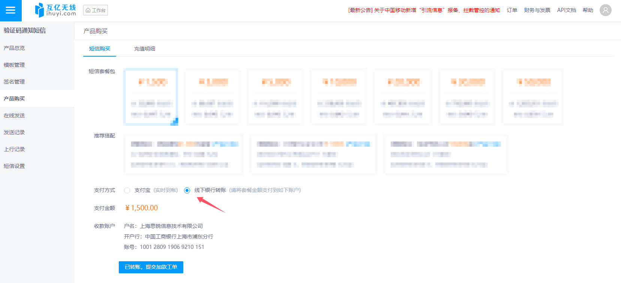Open 签名管理 sidebar item
This screenshot has height=283, width=621.
coord(14,82)
